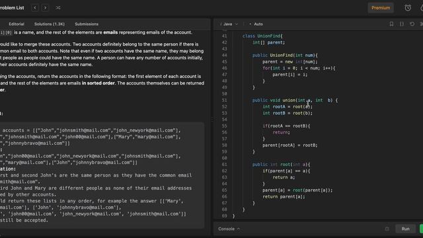Click 'parent[rootA] = rootB;' line
Viewport: 423px width, 238px height.
pyautogui.click(x=290, y=145)
